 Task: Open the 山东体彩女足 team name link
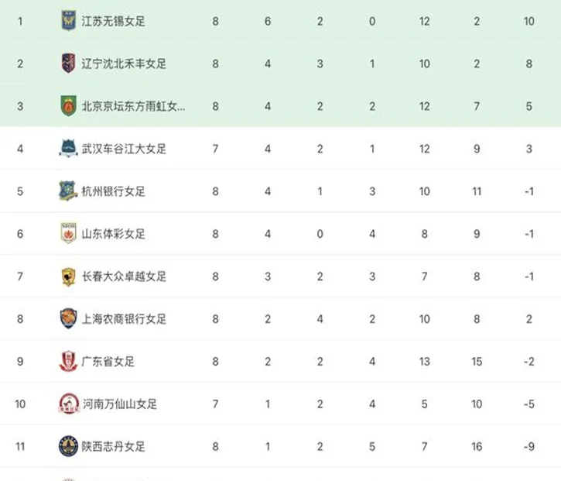click(x=114, y=234)
